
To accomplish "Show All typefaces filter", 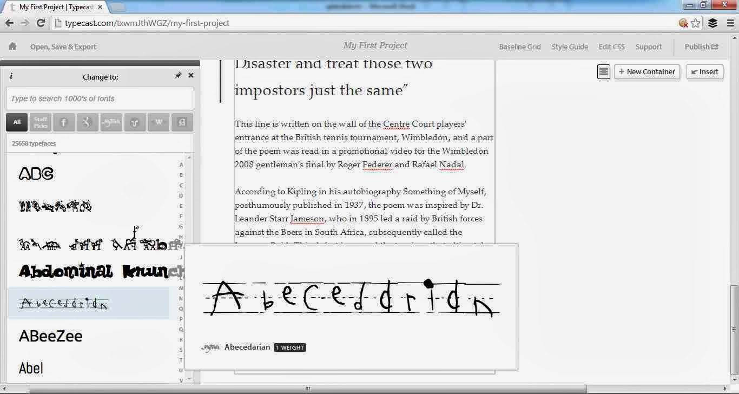I will click(17, 122).
